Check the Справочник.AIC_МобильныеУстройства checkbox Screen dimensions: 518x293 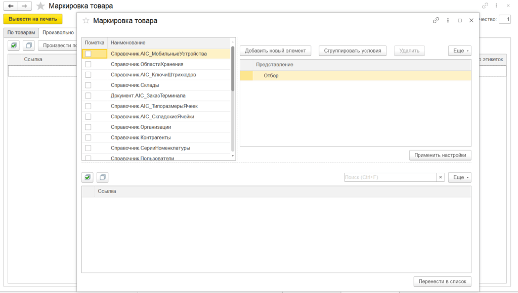pos(88,54)
